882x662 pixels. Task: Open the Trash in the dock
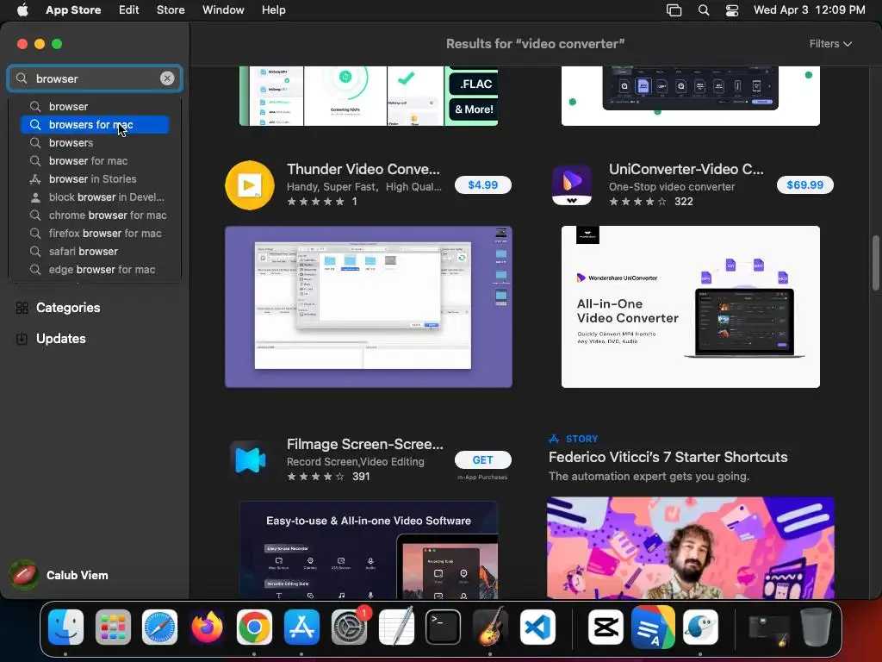click(x=817, y=628)
